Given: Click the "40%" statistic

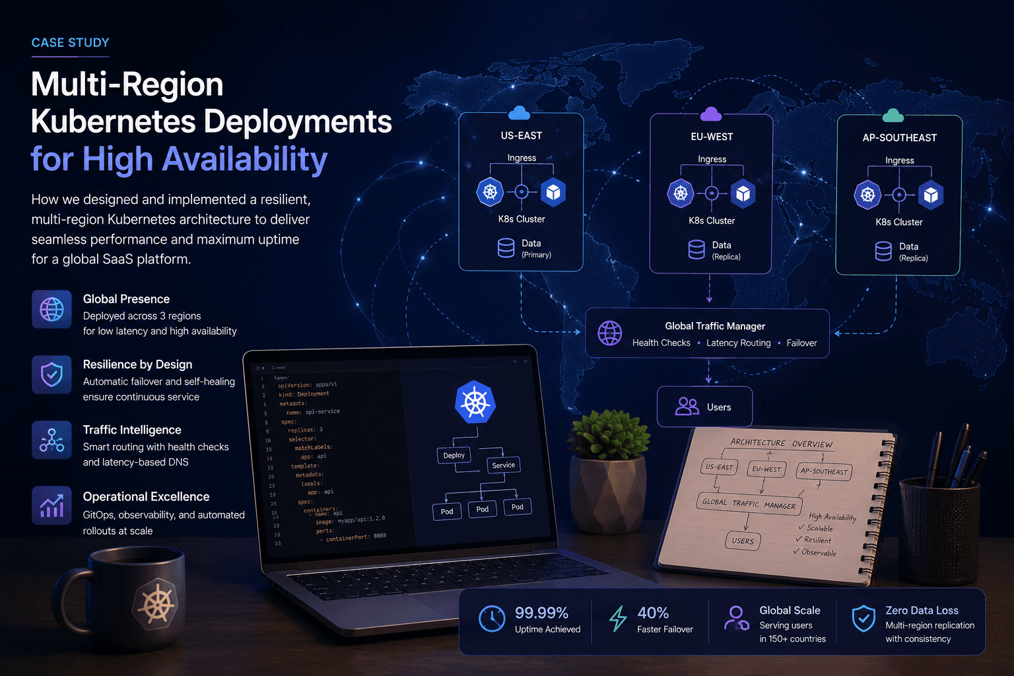Looking at the screenshot, I should click(653, 613).
